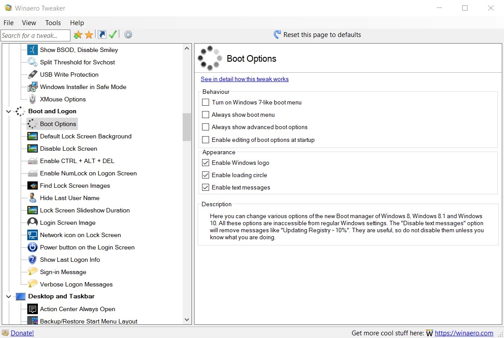This screenshot has width=504, height=338.
Task: Select the USB Write Protection label
Action: click(69, 74)
